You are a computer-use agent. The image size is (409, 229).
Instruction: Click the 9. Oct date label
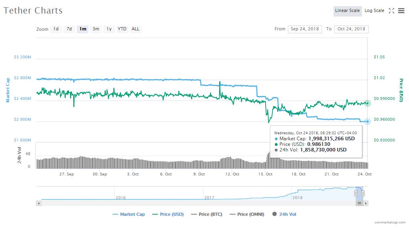[x=199, y=174]
